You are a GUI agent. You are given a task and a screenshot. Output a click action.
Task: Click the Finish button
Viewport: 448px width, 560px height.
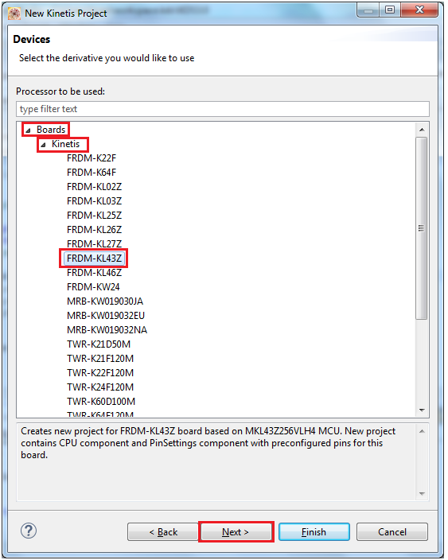click(x=314, y=532)
